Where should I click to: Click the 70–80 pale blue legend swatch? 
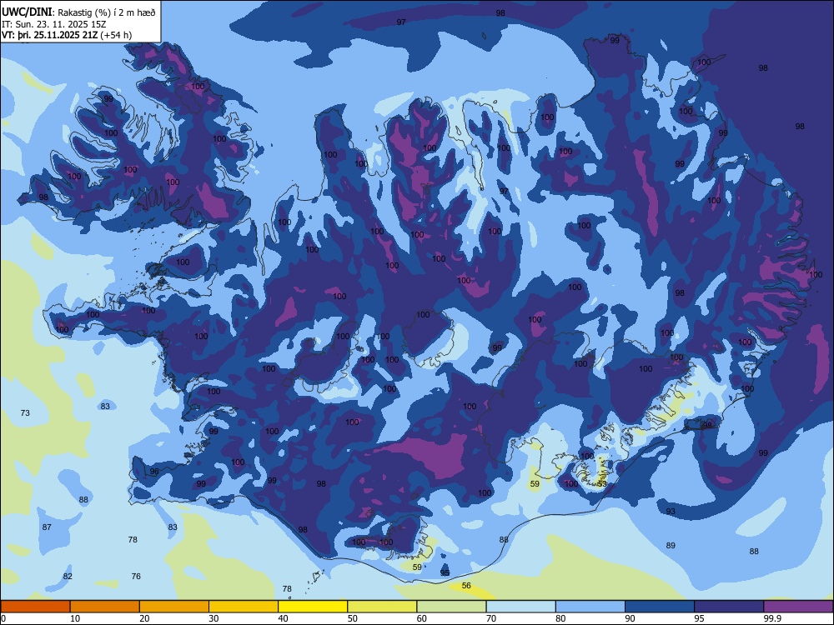pos(520,607)
